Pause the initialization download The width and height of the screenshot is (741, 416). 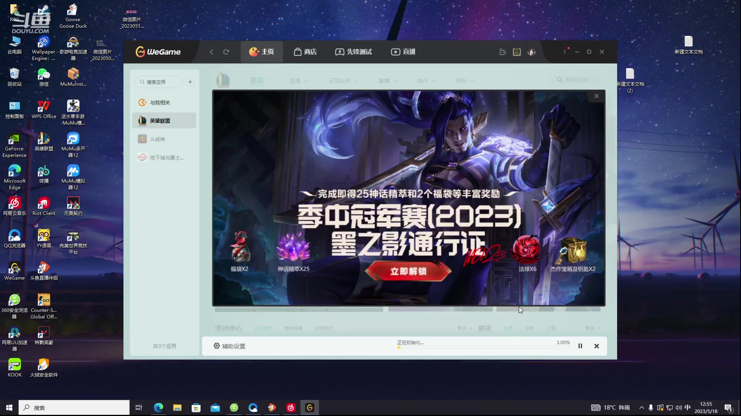click(x=580, y=346)
